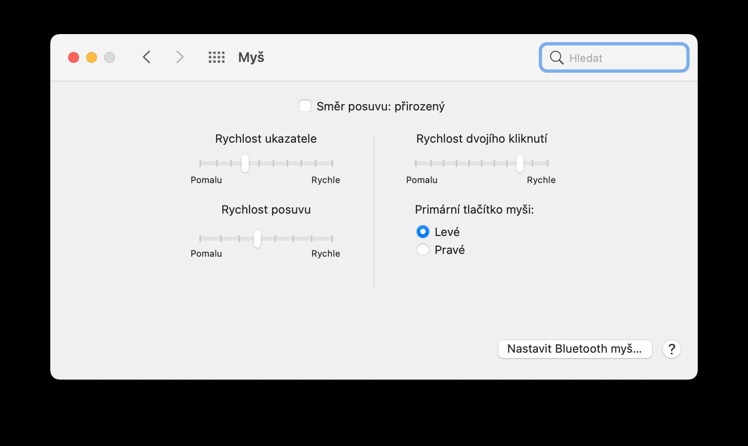This screenshot has width=748, height=446.
Task: Click the Myš window title
Action: [251, 57]
